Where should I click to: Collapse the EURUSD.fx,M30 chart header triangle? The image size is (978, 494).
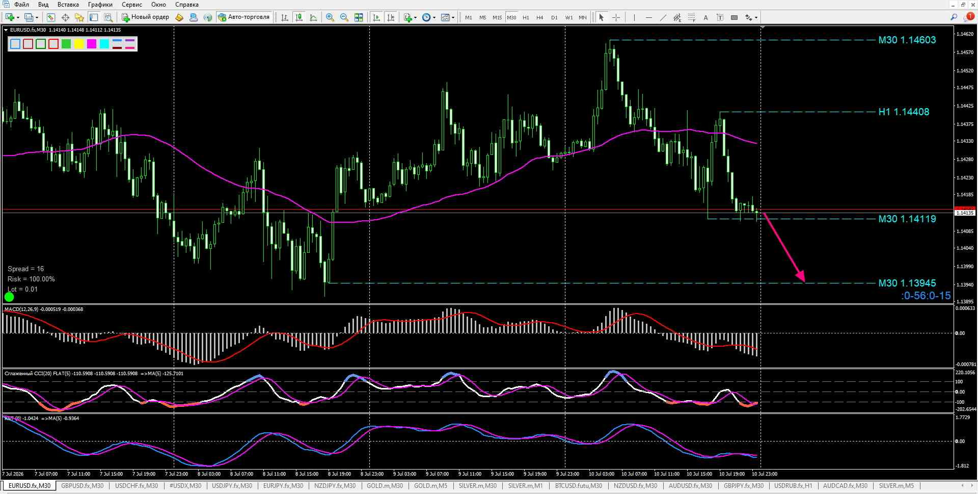[6, 30]
